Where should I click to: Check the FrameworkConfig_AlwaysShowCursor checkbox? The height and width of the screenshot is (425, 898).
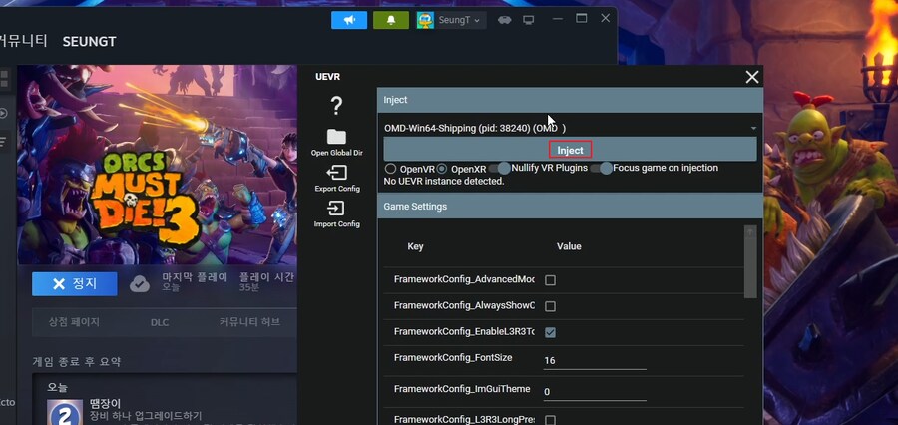coord(551,306)
